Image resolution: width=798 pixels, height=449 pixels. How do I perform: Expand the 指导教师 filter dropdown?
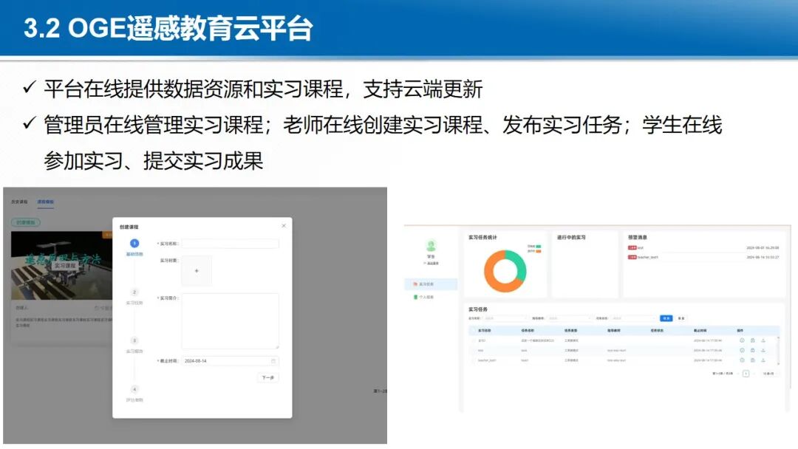pos(568,318)
